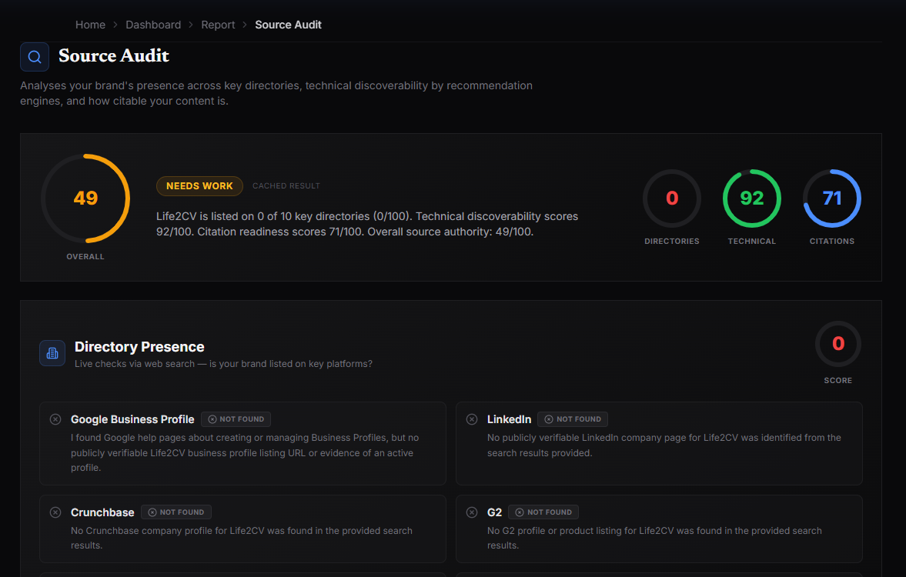Click the Directories score circle showing 0
906x577 pixels.
click(x=671, y=198)
